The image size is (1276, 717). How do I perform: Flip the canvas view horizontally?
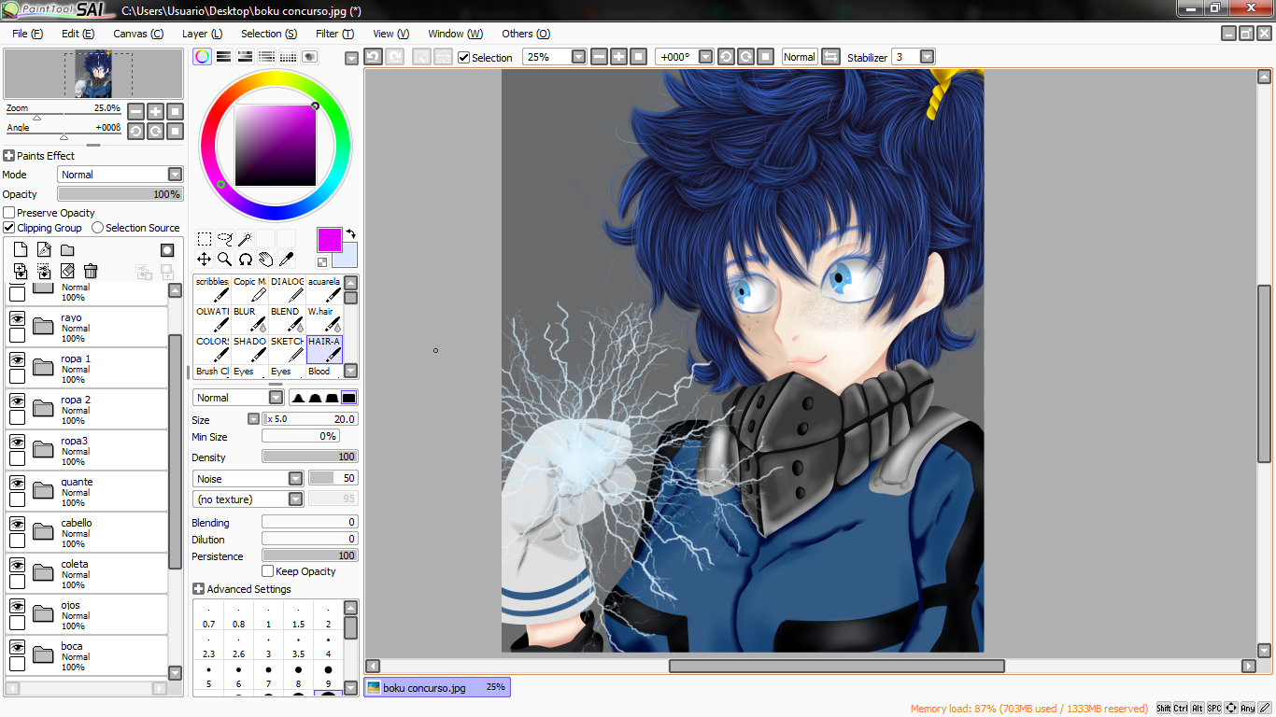[x=830, y=57]
